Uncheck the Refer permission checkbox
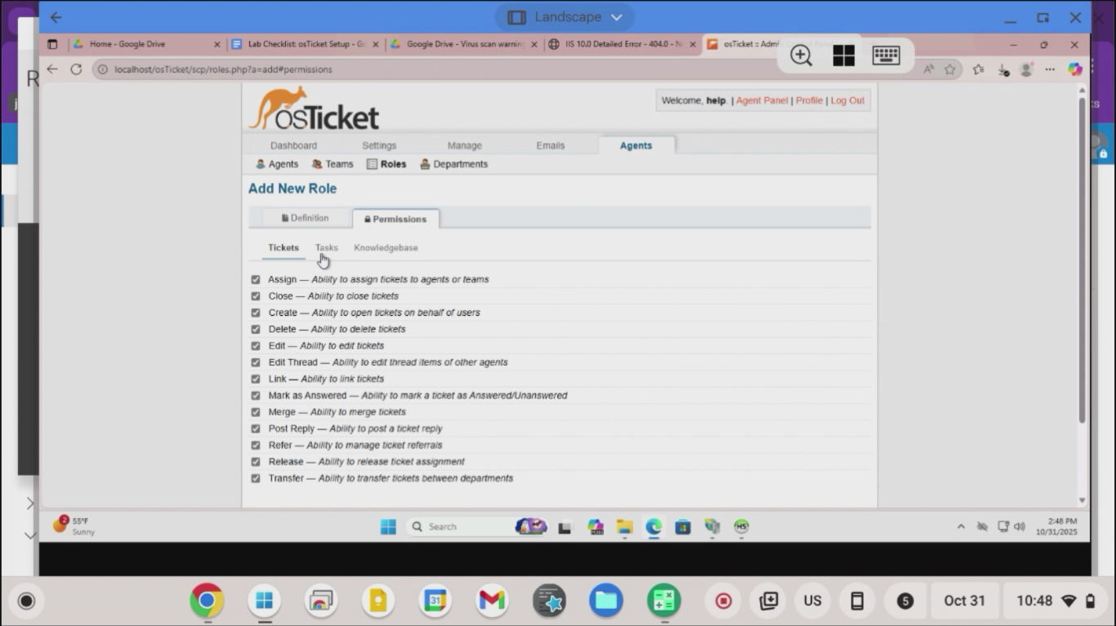 pyautogui.click(x=256, y=446)
